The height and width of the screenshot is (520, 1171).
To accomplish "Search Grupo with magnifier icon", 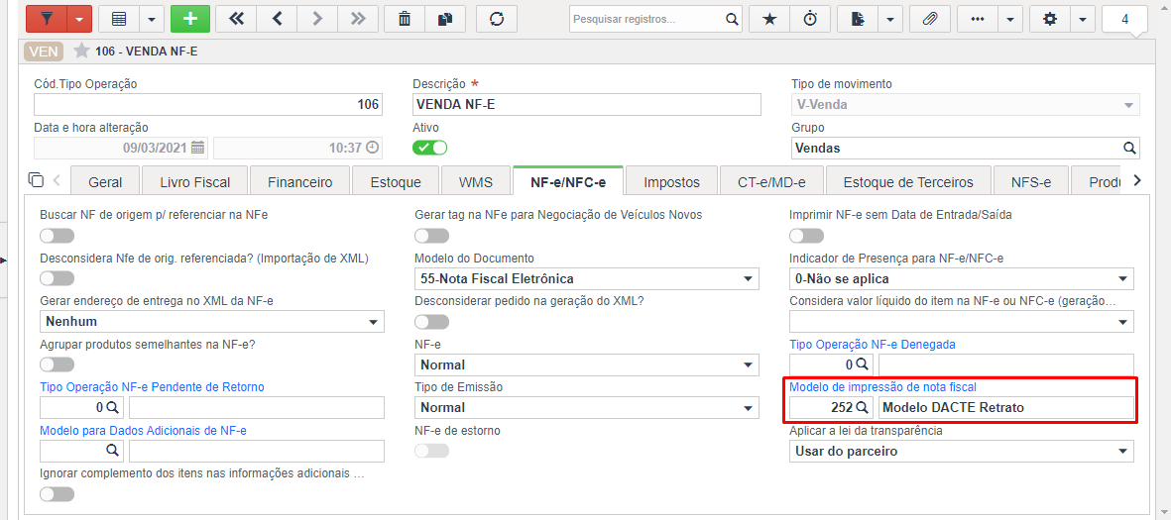I will (1129, 148).
